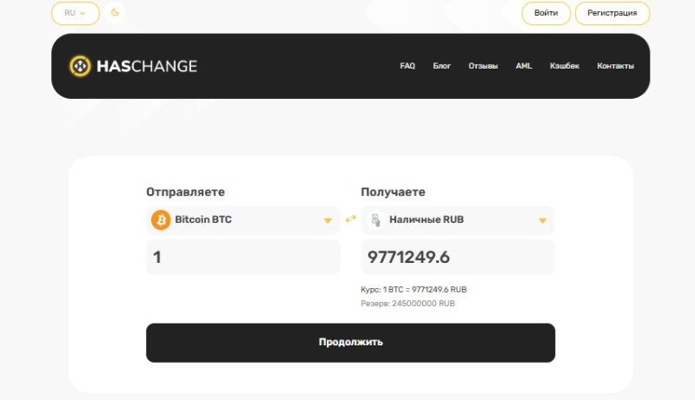The height and width of the screenshot is (400, 695).
Task: Open the Кэшбек menu item
Action: pyautogui.click(x=564, y=66)
